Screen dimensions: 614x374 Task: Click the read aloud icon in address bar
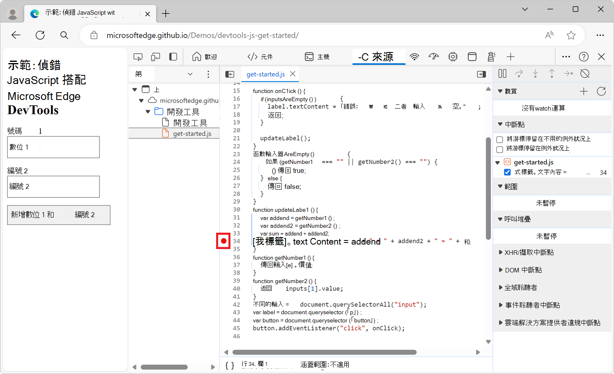(549, 35)
